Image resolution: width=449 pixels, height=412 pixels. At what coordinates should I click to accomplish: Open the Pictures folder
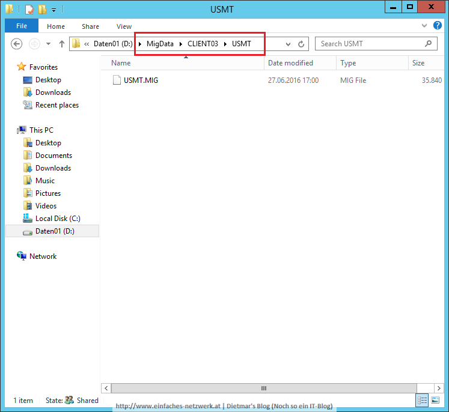(x=48, y=193)
